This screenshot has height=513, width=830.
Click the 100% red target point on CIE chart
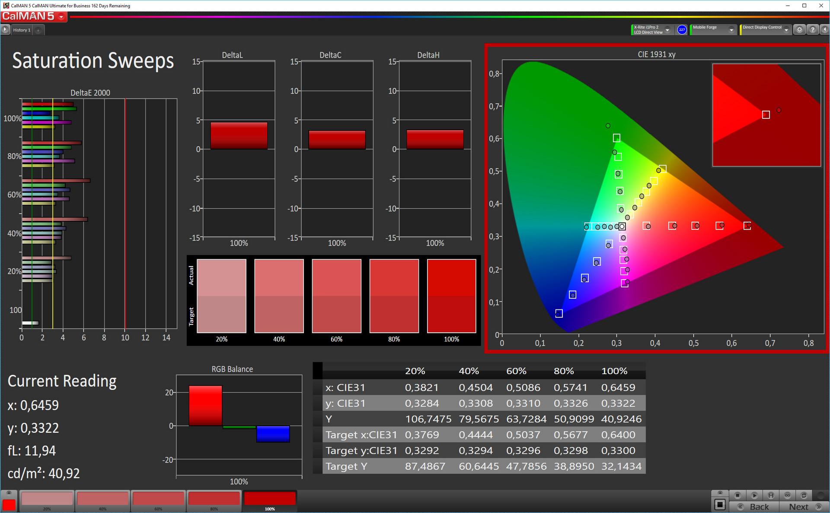(x=747, y=226)
